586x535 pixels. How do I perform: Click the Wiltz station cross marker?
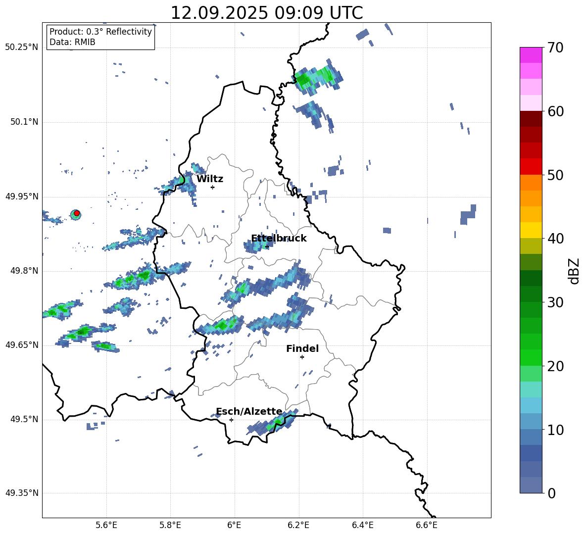213,187
